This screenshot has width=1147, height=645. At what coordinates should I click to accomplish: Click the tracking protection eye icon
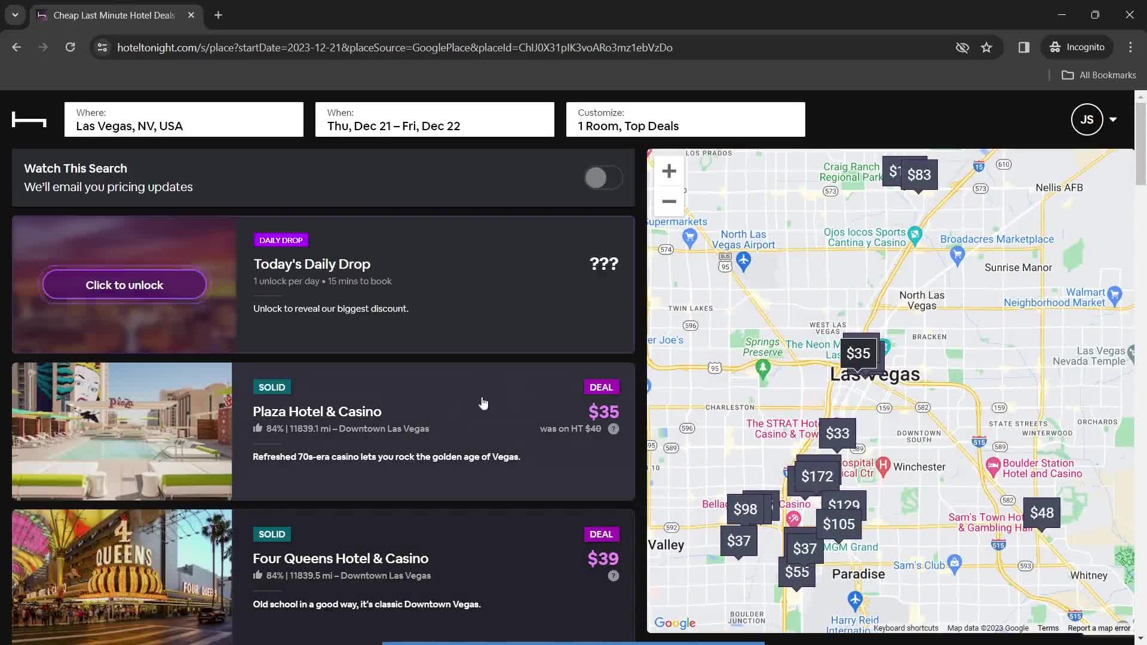962,47
